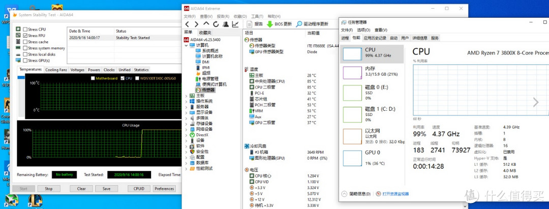The height and width of the screenshot is (209, 549).
Task: Click the 操作系统 Windows logo icon
Action: [x=192, y=101]
